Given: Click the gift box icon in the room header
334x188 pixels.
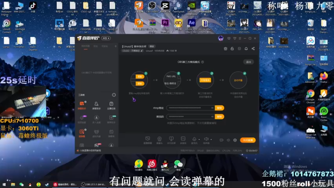Looking at the screenshot, I should pyautogui.click(x=225, y=48).
